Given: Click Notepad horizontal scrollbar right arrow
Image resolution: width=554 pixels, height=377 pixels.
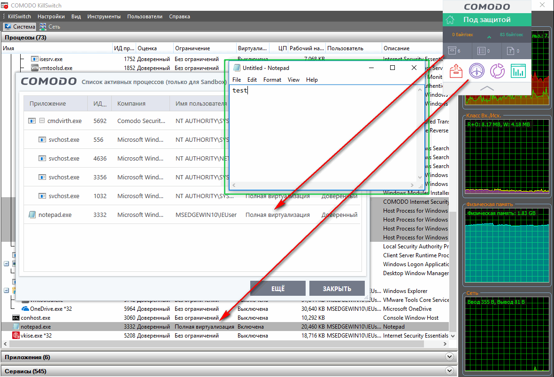Looking at the screenshot, I should (412, 185).
